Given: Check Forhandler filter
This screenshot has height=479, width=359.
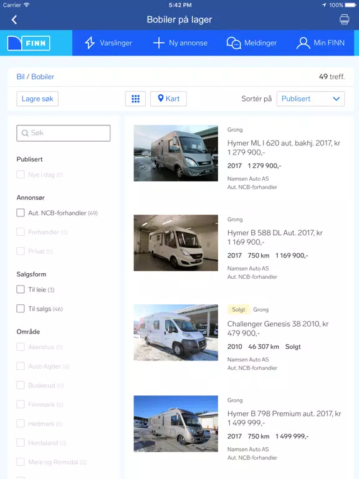Looking at the screenshot, I should coord(21,232).
